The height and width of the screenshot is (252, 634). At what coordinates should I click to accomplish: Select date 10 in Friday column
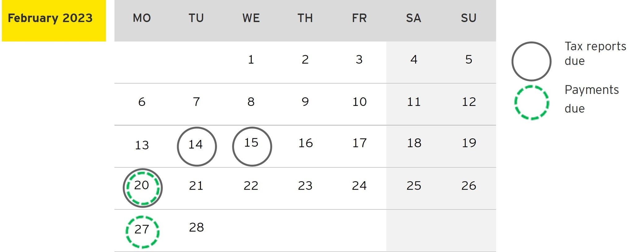(x=359, y=102)
